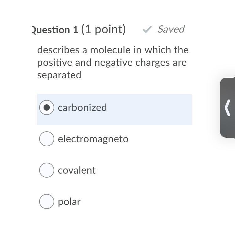Click the "polar" answer label text
Screen dimensions: 235x235
point(69,201)
